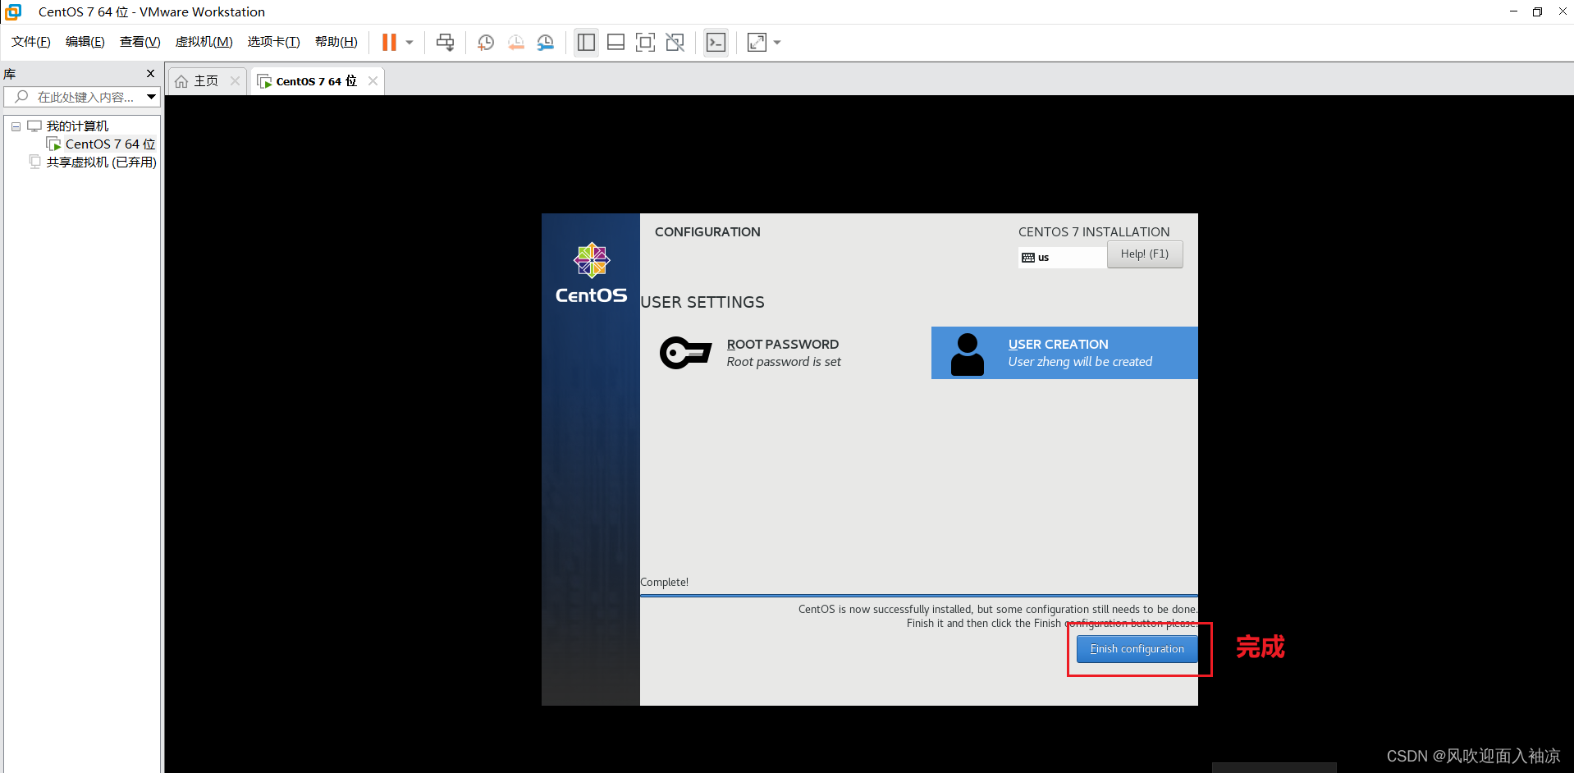Image resolution: width=1574 pixels, height=773 pixels.
Task: Close the 主页 tab
Action: point(236,80)
